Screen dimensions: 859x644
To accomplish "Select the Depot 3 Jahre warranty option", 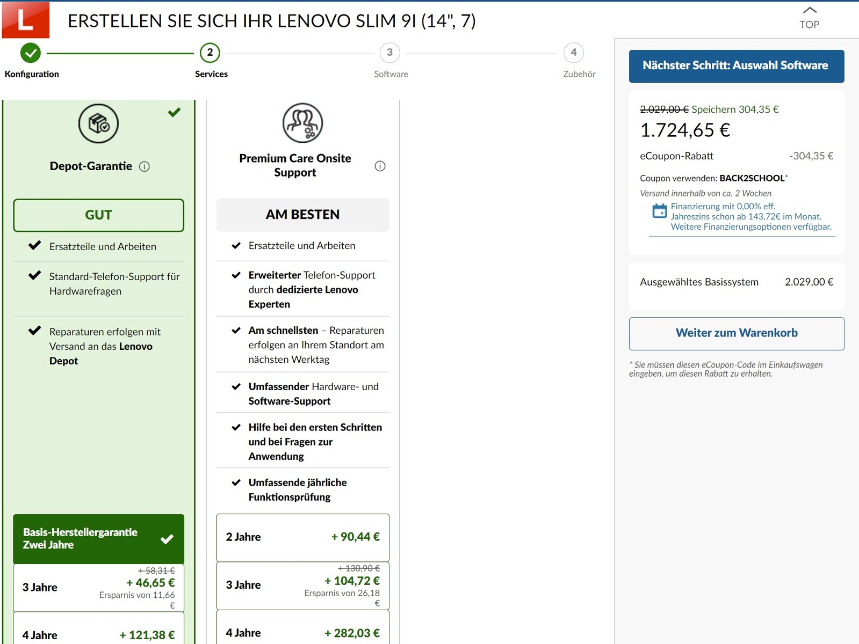I will click(98, 587).
